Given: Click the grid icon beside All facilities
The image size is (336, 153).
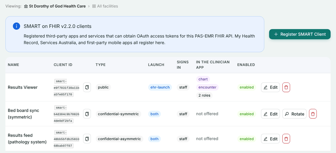Looking at the screenshot, I should point(94,6).
